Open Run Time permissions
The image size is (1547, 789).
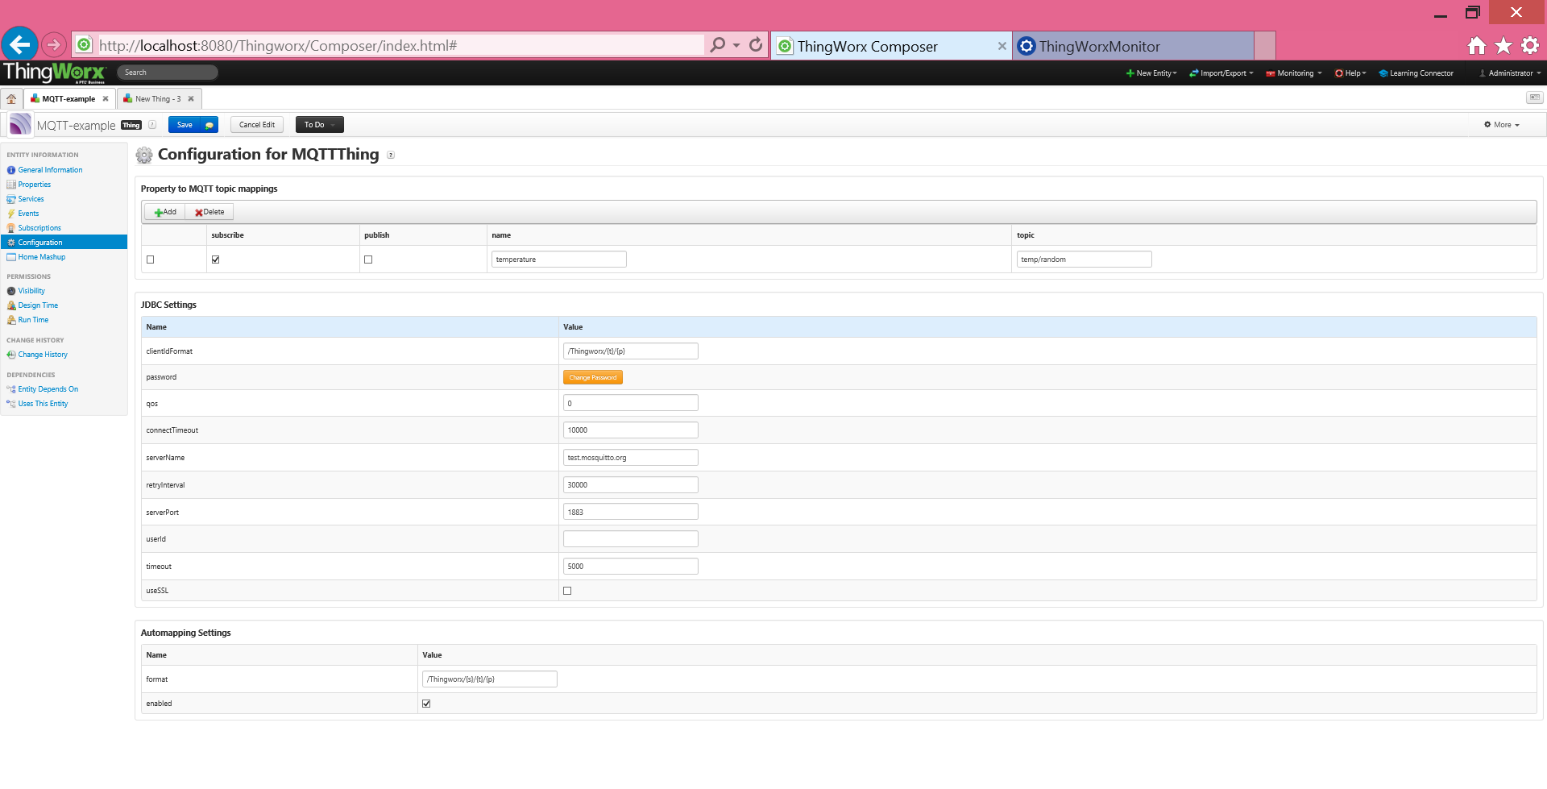pos(33,320)
